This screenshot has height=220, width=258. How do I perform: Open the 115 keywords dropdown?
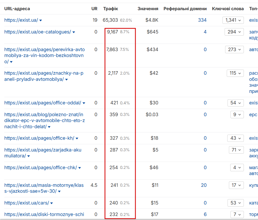[x=235, y=73]
